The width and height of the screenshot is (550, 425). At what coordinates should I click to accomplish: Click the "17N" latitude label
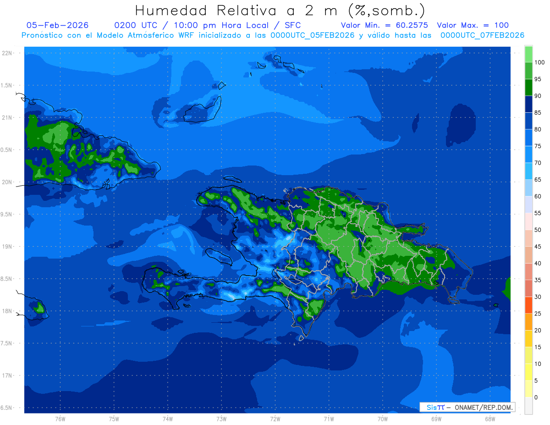click(x=6, y=375)
